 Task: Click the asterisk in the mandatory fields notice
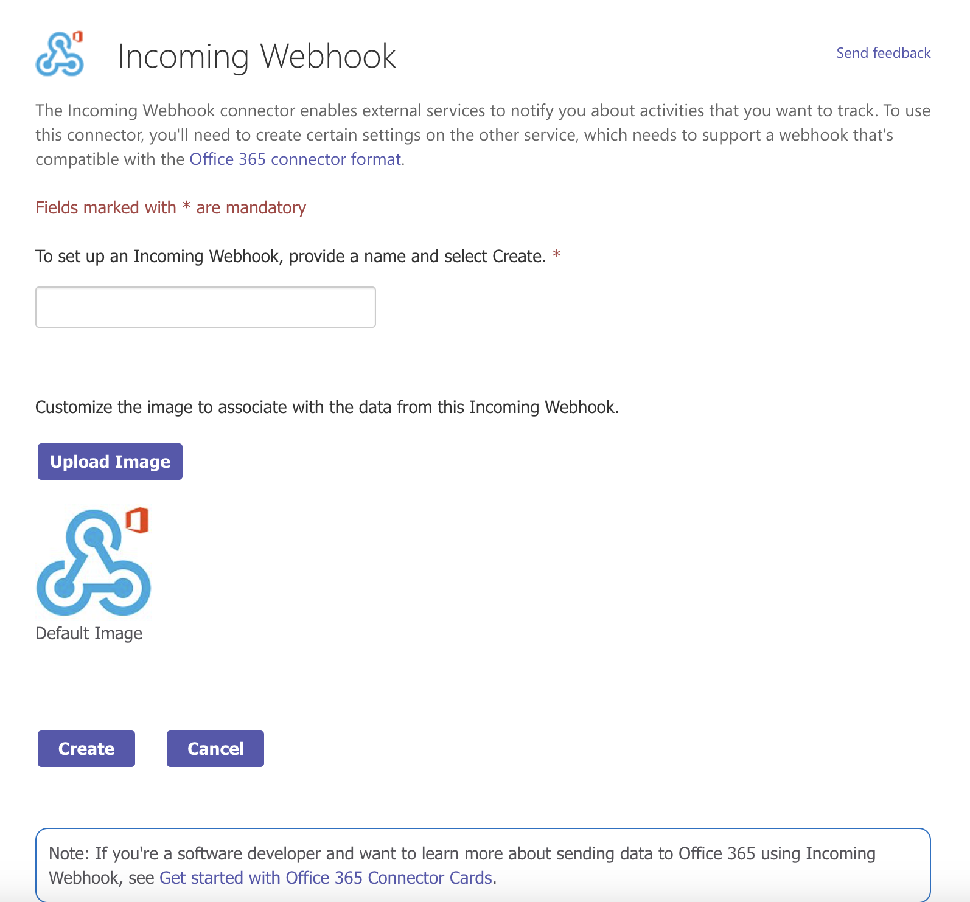point(186,206)
